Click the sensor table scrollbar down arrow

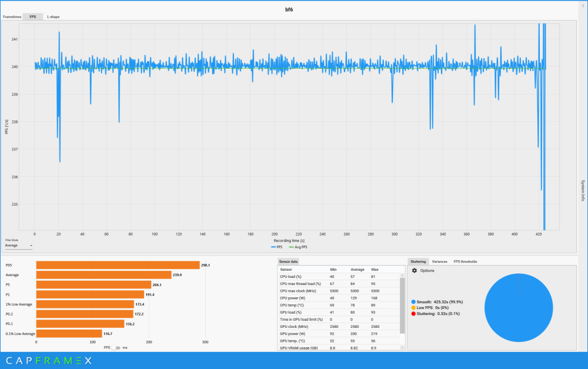(x=402, y=348)
